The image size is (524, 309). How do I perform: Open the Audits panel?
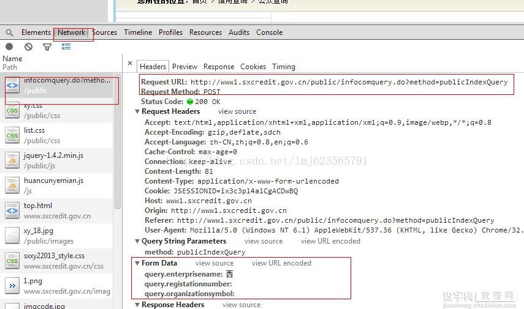pyautogui.click(x=239, y=32)
